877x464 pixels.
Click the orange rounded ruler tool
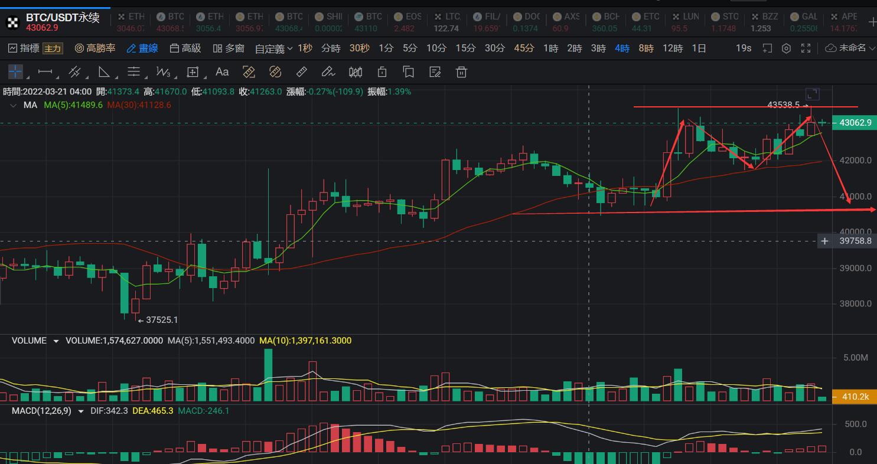(275, 72)
